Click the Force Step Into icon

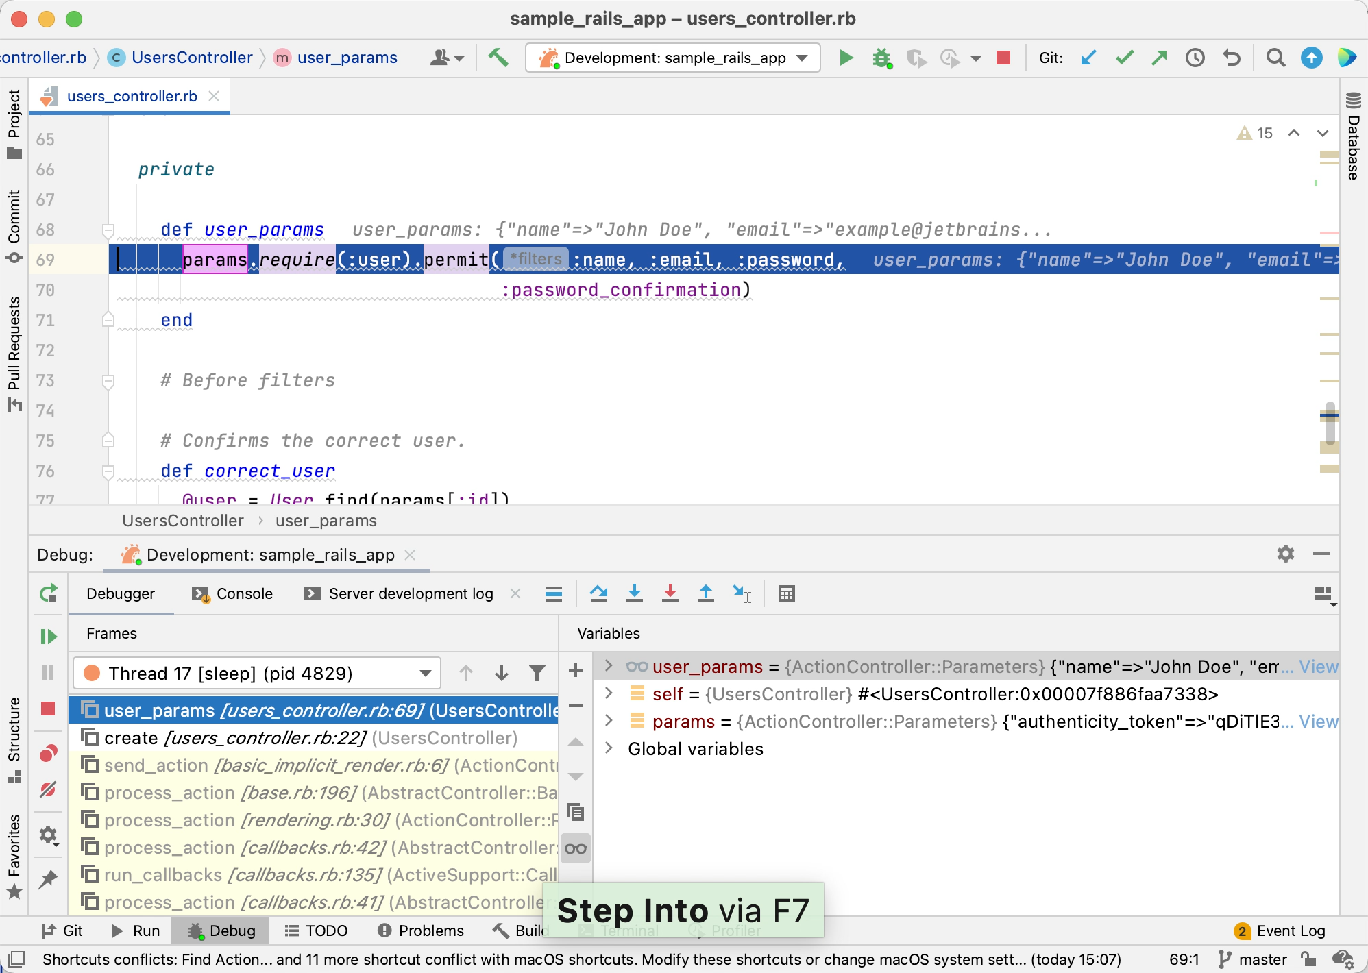pyautogui.click(x=670, y=593)
